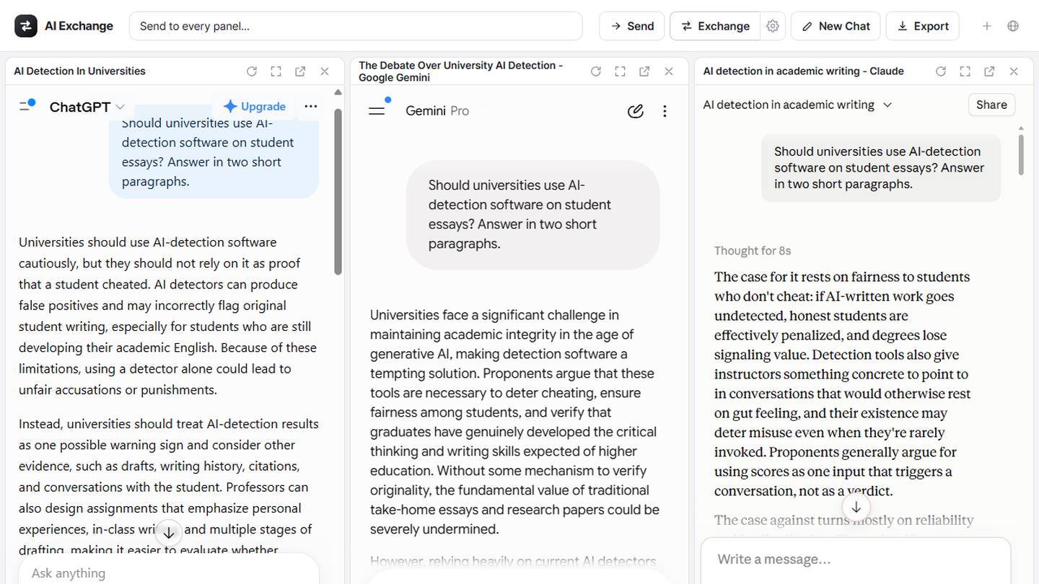Start a New Chat
The width and height of the screenshot is (1039, 584).
point(836,26)
